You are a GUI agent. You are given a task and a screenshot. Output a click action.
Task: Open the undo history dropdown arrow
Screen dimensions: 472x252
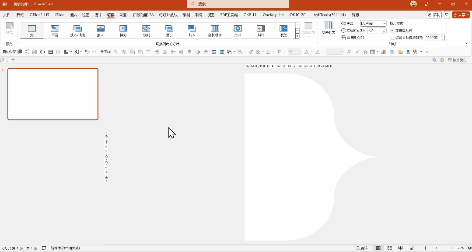[92, 52]
